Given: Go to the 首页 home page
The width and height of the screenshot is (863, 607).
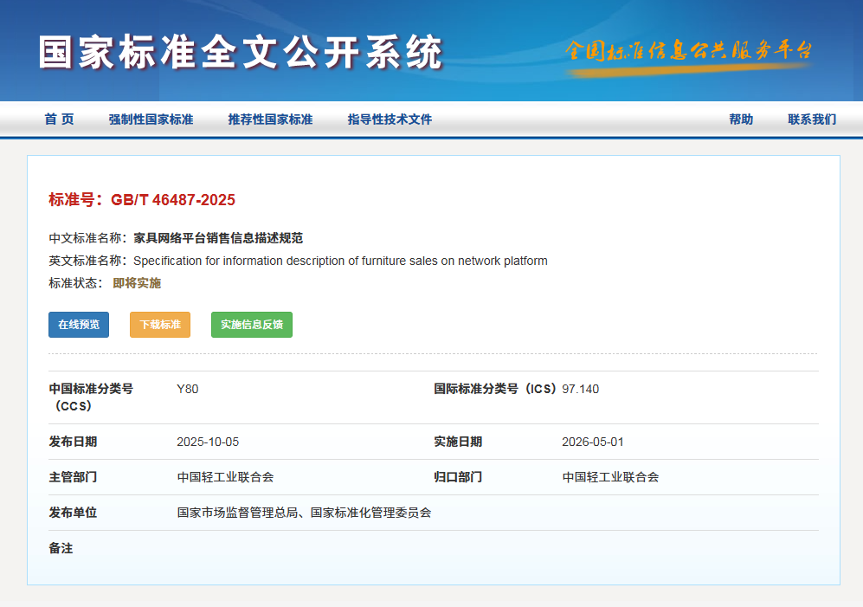Looking at the screenshot, I should click(59, 119).
